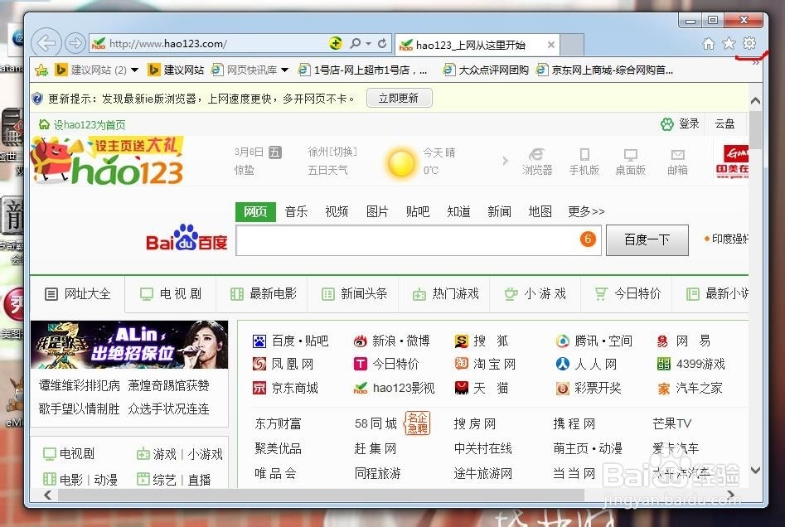Close the hao123 browser tab
Image resolution: width=785 pixels, height=527 pixels.
click(x=550, y=45)
